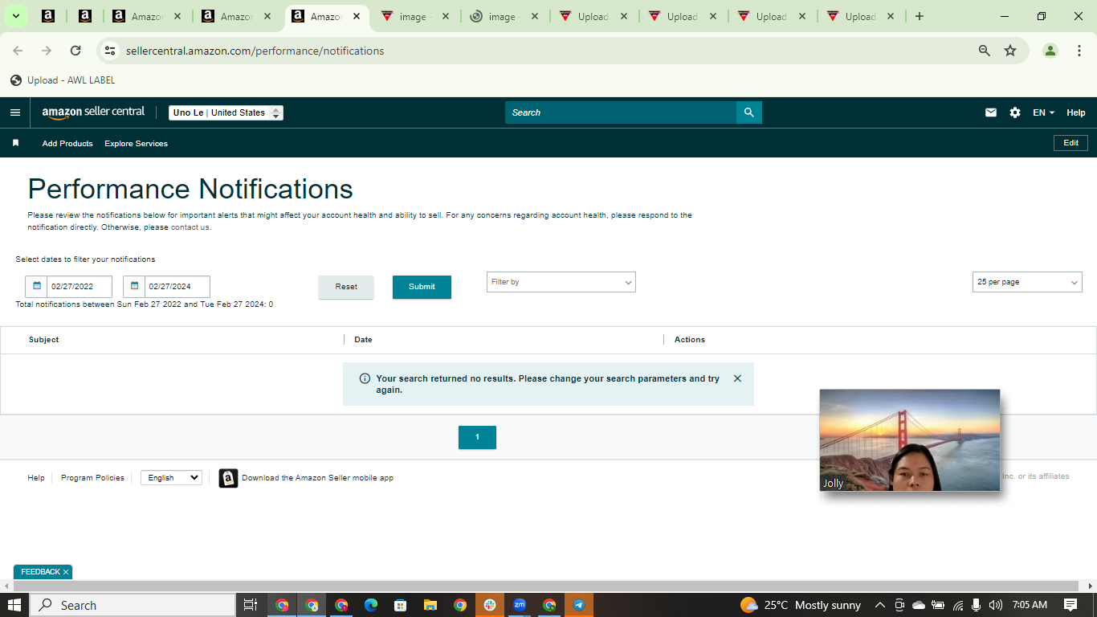The image size is (1097, 617).
Task: Open the Uno Le United States selector
Action: coord(226,112)
